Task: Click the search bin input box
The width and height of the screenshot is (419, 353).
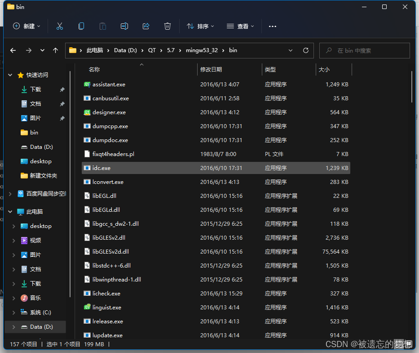Action: (x=365, y=50)
